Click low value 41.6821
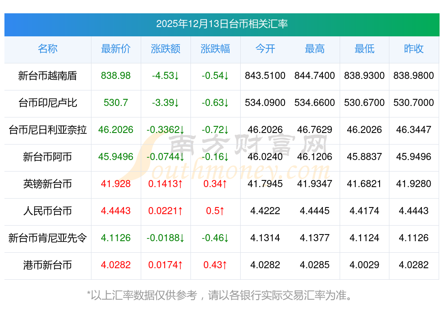The width and height of the screenshot is (444, 309). coord(365,184)
